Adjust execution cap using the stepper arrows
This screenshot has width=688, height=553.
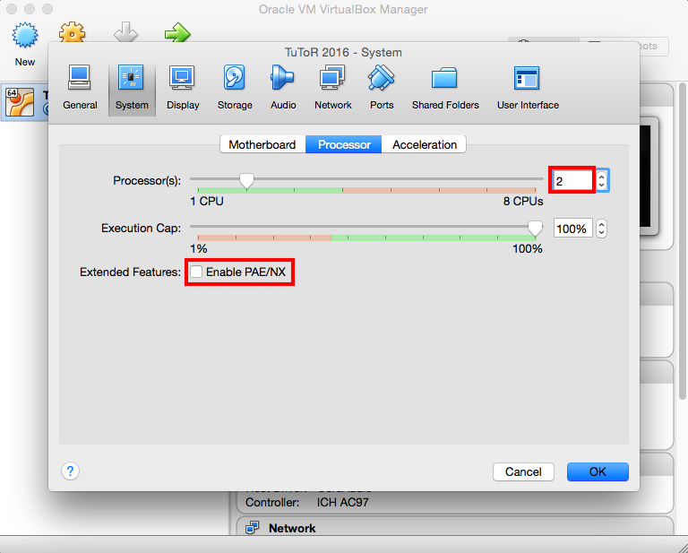click(602, 229)
